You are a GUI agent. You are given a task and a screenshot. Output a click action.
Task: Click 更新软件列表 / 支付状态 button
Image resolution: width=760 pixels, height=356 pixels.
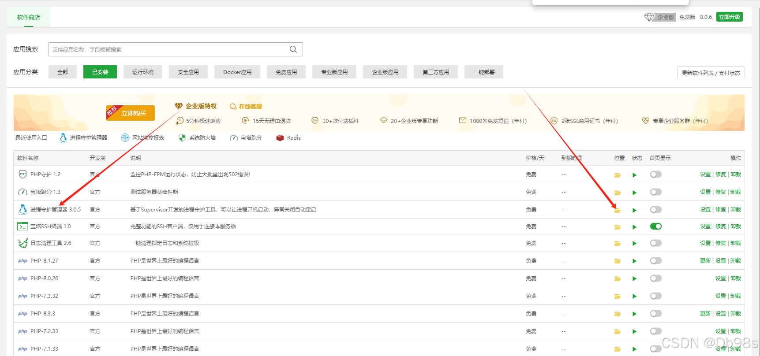[x=711, y=73]
